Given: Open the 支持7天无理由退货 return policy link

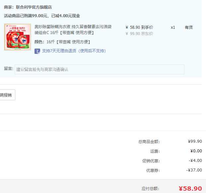Looking at the screenshot, I should click(74, 51).
